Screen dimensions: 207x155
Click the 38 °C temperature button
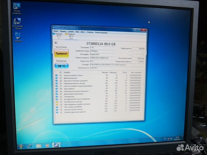pos(62,66)
